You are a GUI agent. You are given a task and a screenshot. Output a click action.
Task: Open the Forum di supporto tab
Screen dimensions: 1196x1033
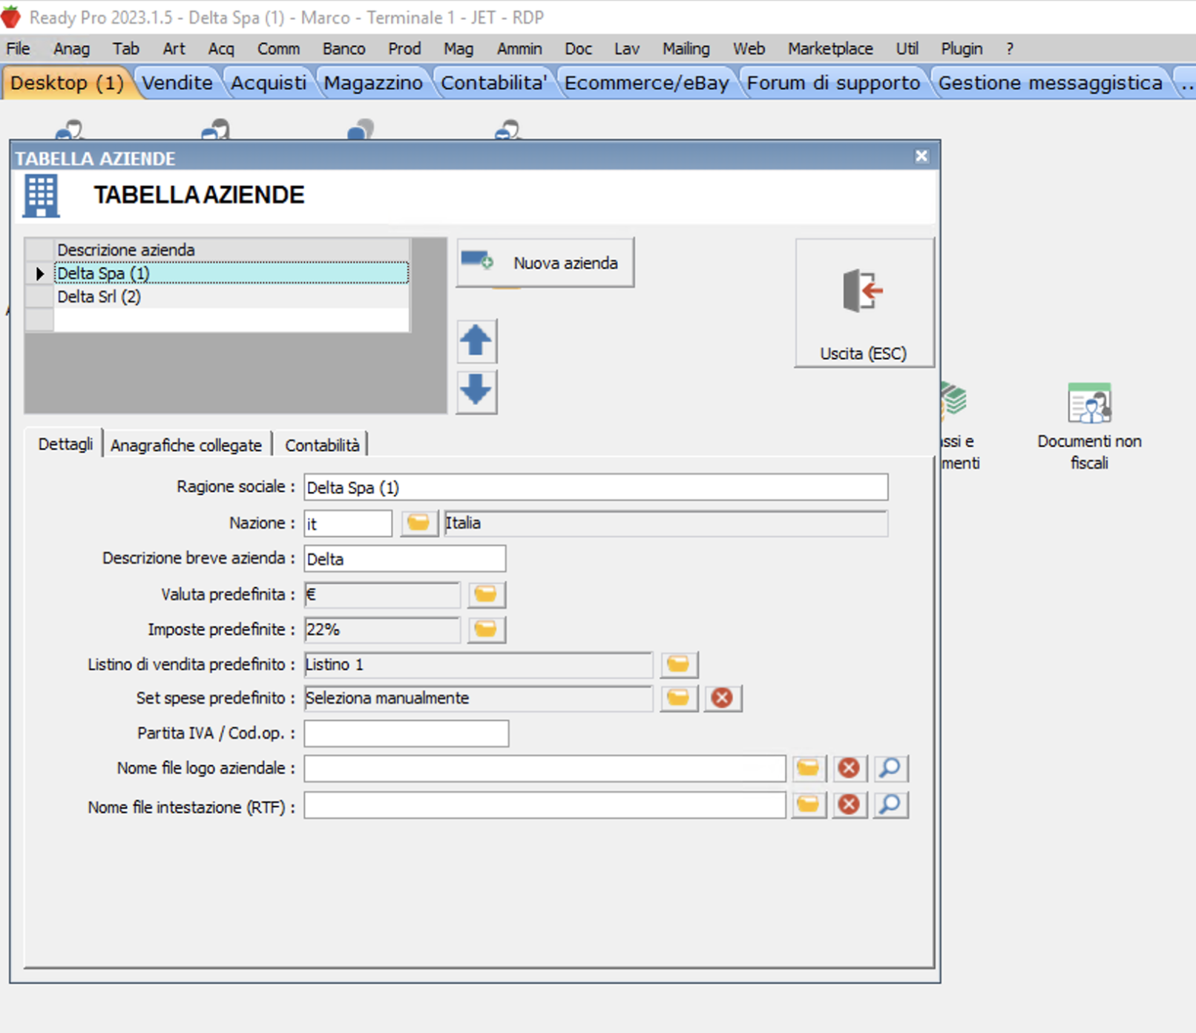coord(833,82)
